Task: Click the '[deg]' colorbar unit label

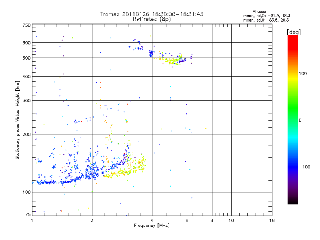Action: pos(294,32)
